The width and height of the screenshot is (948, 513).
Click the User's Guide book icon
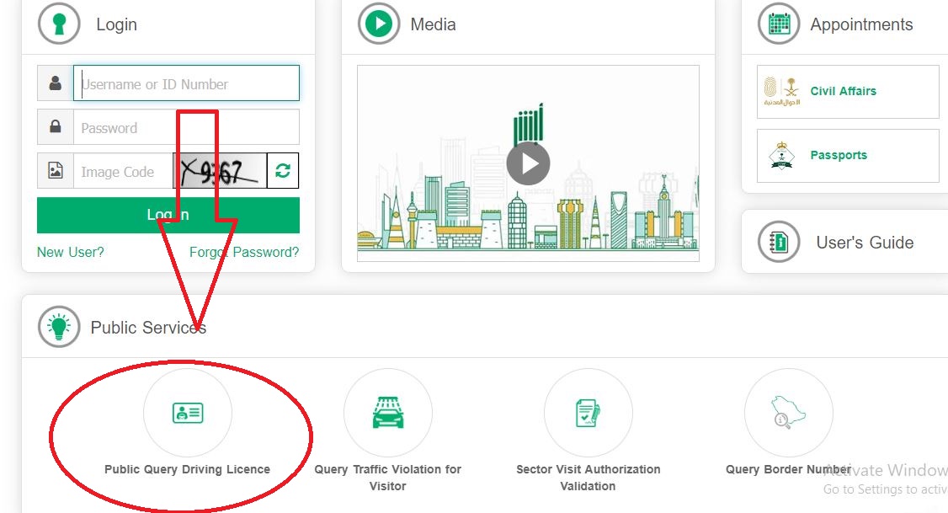[778, 242]
